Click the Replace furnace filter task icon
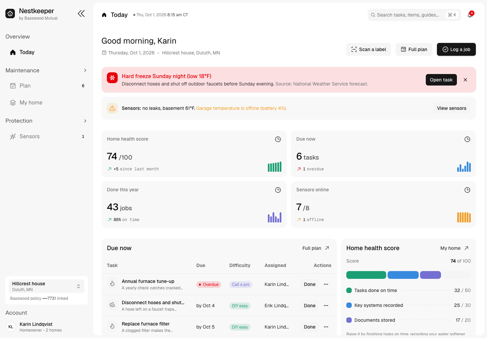 pos(112,327)
